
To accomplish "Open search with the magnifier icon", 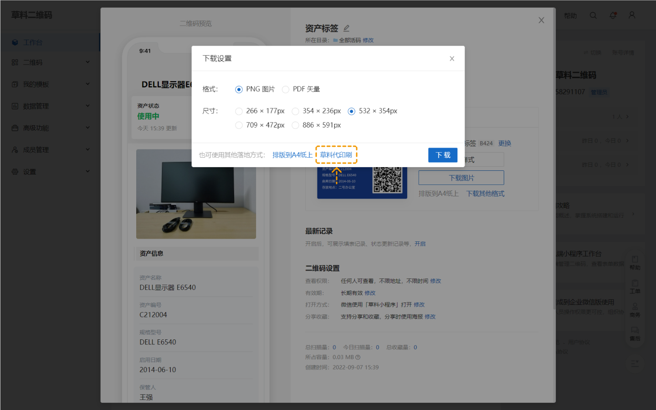I will (593, 15).
